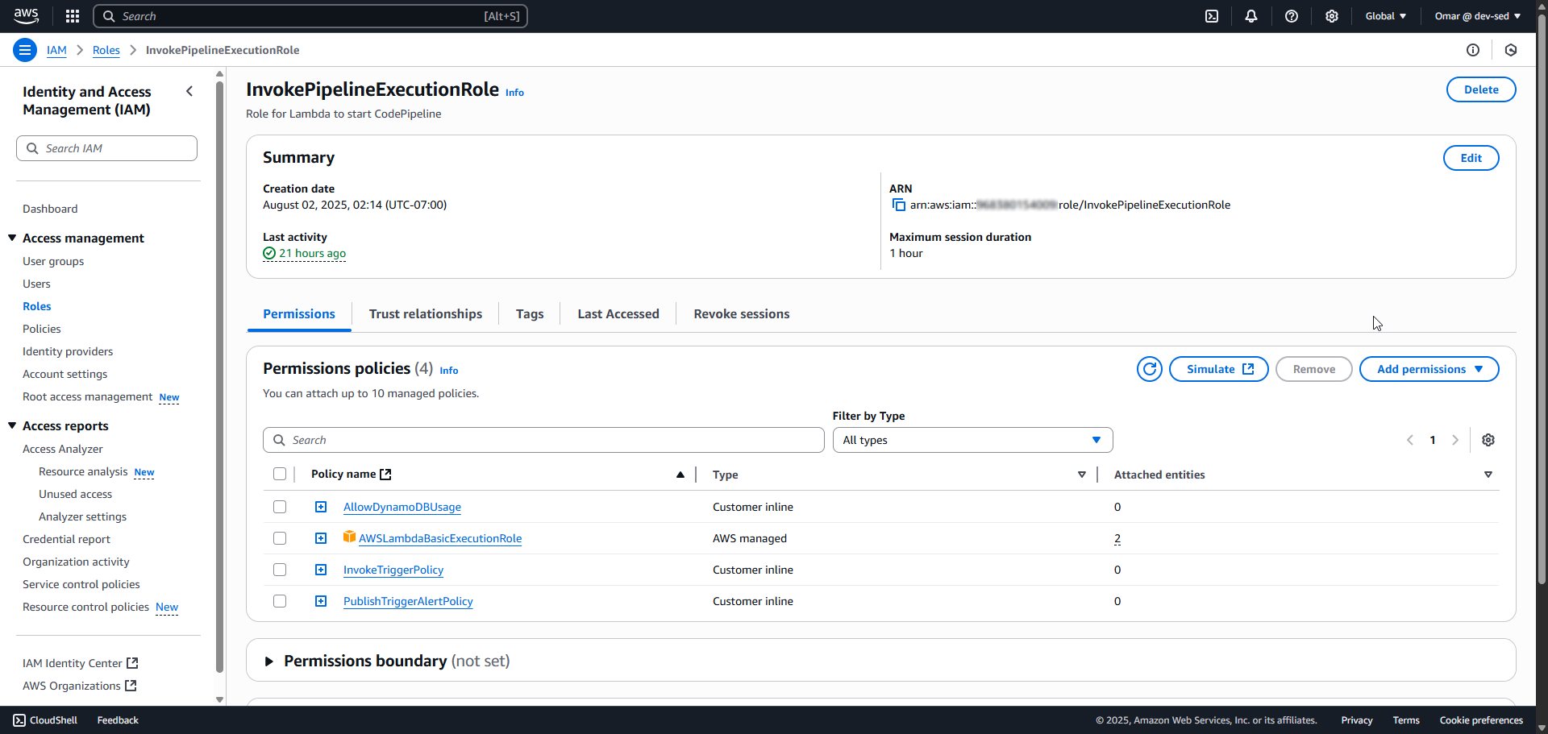Image resolution: width=1548 pixels, height=734 pixels.
Task: Click Info link beside role name
Action: (514, 93)
